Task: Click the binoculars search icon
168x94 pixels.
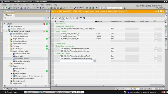Action: pyautogui.click(x=124, y=8)
